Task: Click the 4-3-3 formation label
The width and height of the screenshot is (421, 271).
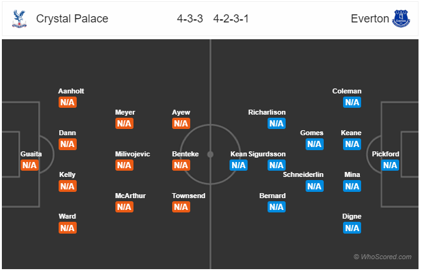Action: click(190, 19)
